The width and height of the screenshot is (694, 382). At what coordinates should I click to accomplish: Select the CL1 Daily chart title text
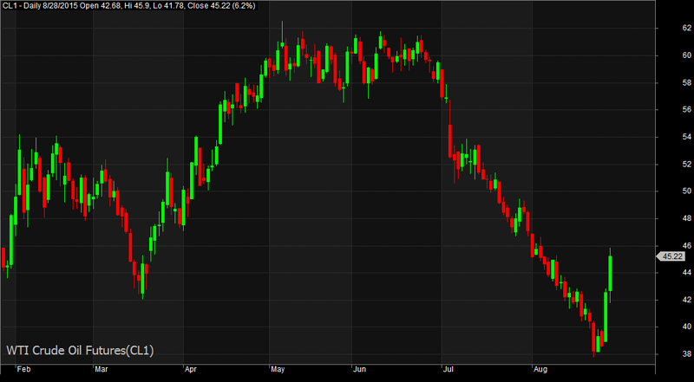128,5
